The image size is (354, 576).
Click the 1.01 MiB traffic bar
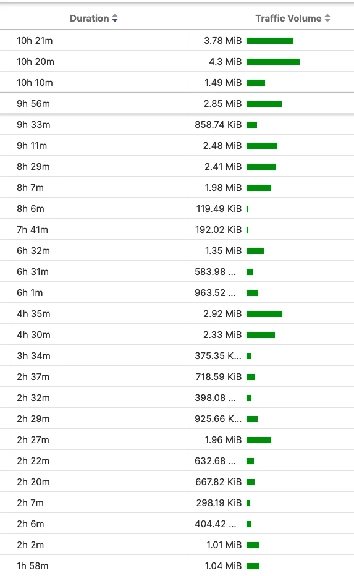click(x=253, y=544)
